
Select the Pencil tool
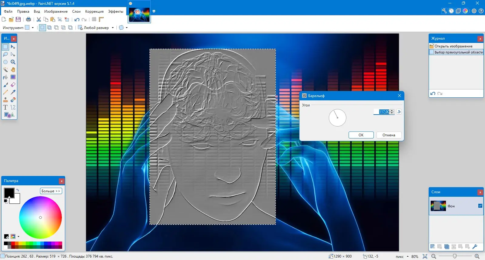pos(5,92)
